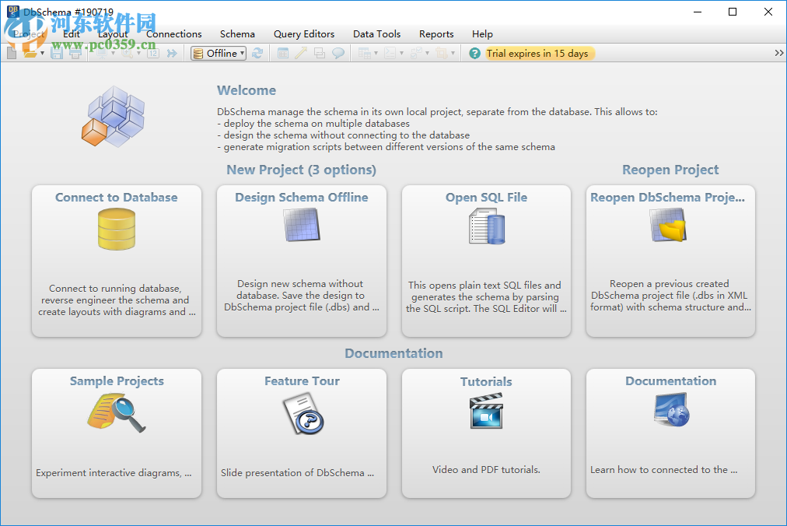Expand the query builder dropdown arrow

tap(427, 53)
